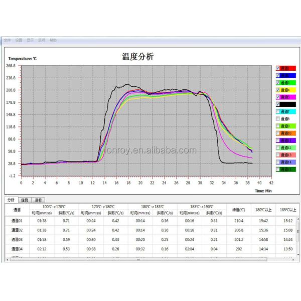This screenshot has height=301, width=301.
Task: Uncheck the magenta channel 5 checkbox
Action: (x=278, y=97)
